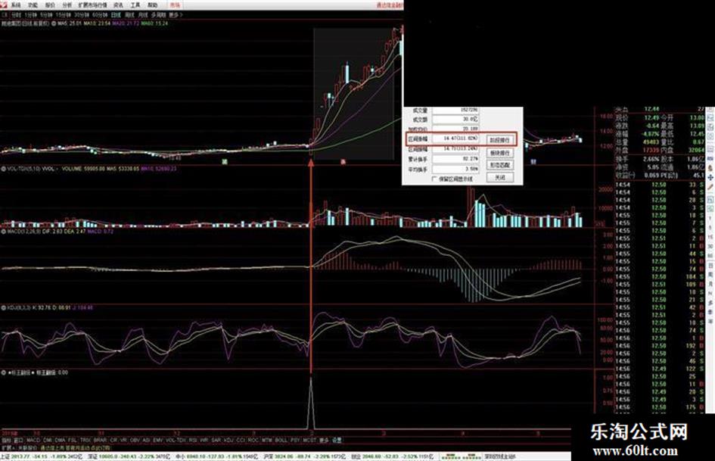This screenshot has height=461, width=715.
Task: Switch chart to 5分钟 period
Action: pyautogui.click(x=46, y=14)
